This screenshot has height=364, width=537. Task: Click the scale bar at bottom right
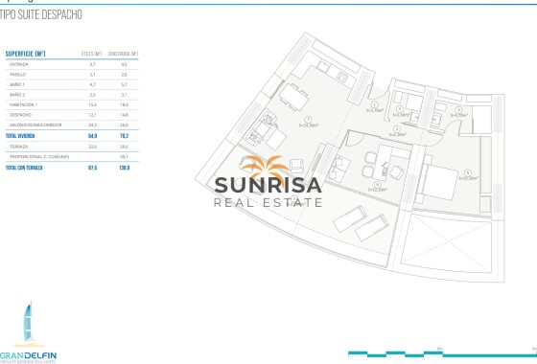[442, 353]
